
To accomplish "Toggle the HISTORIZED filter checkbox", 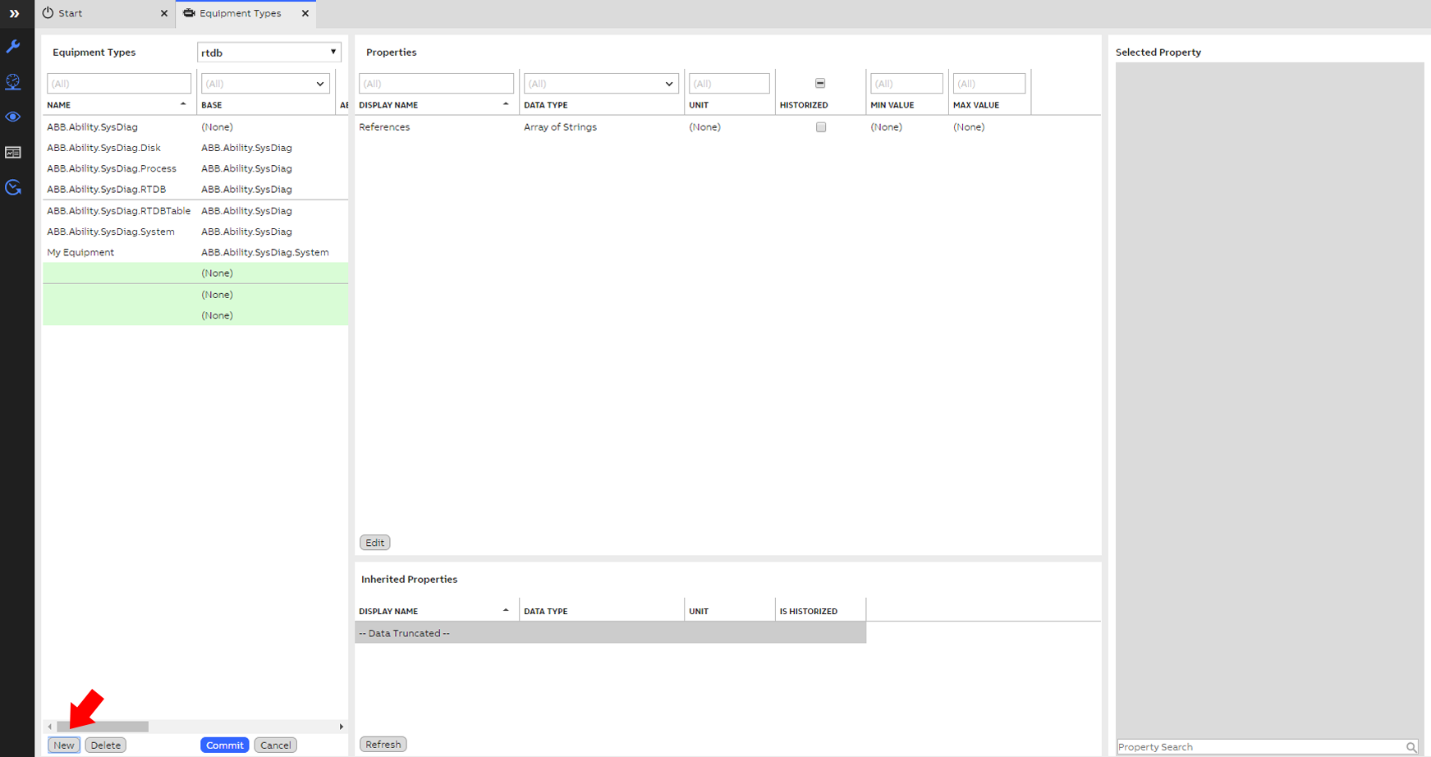I will coord(820,83).
